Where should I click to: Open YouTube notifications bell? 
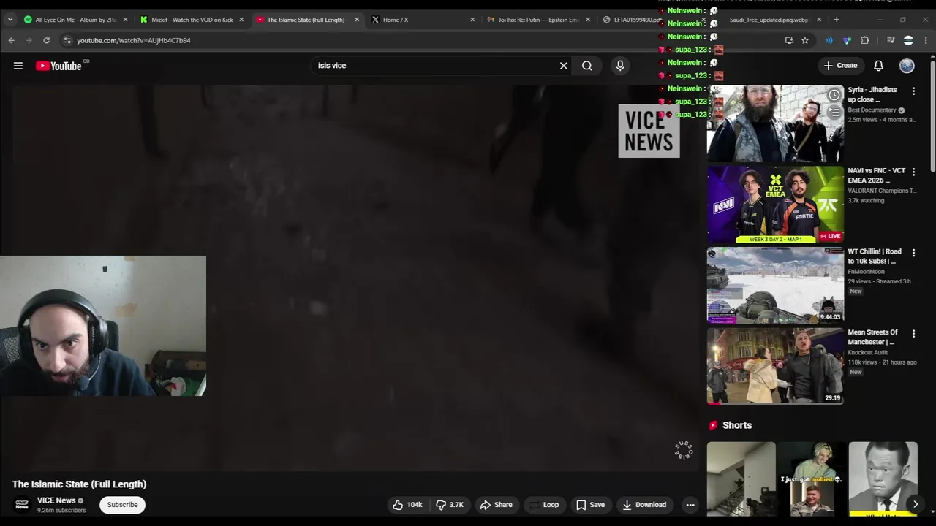[x=879, y=66]
